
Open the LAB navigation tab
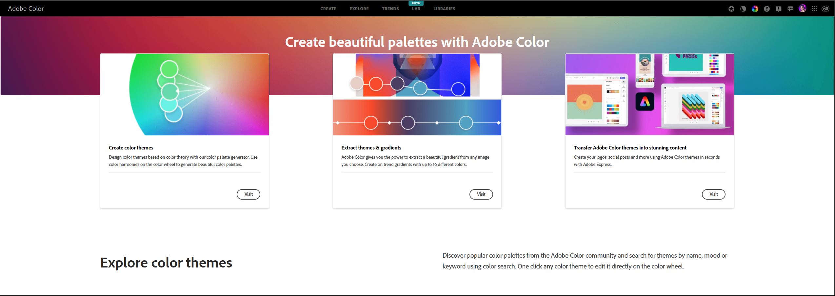tap(416, 9)
